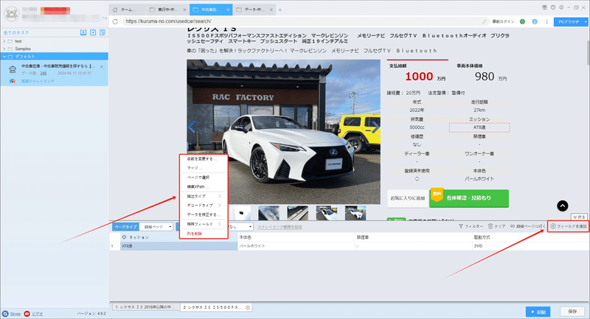
Task: Expand the test folder
Action: point(4,41)
